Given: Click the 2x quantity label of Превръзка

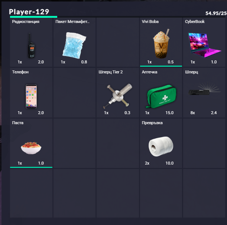Looking at the screenshot, I should 147,163.
